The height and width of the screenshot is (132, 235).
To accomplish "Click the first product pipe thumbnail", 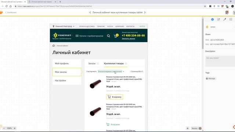I will (x=95, y=84).
